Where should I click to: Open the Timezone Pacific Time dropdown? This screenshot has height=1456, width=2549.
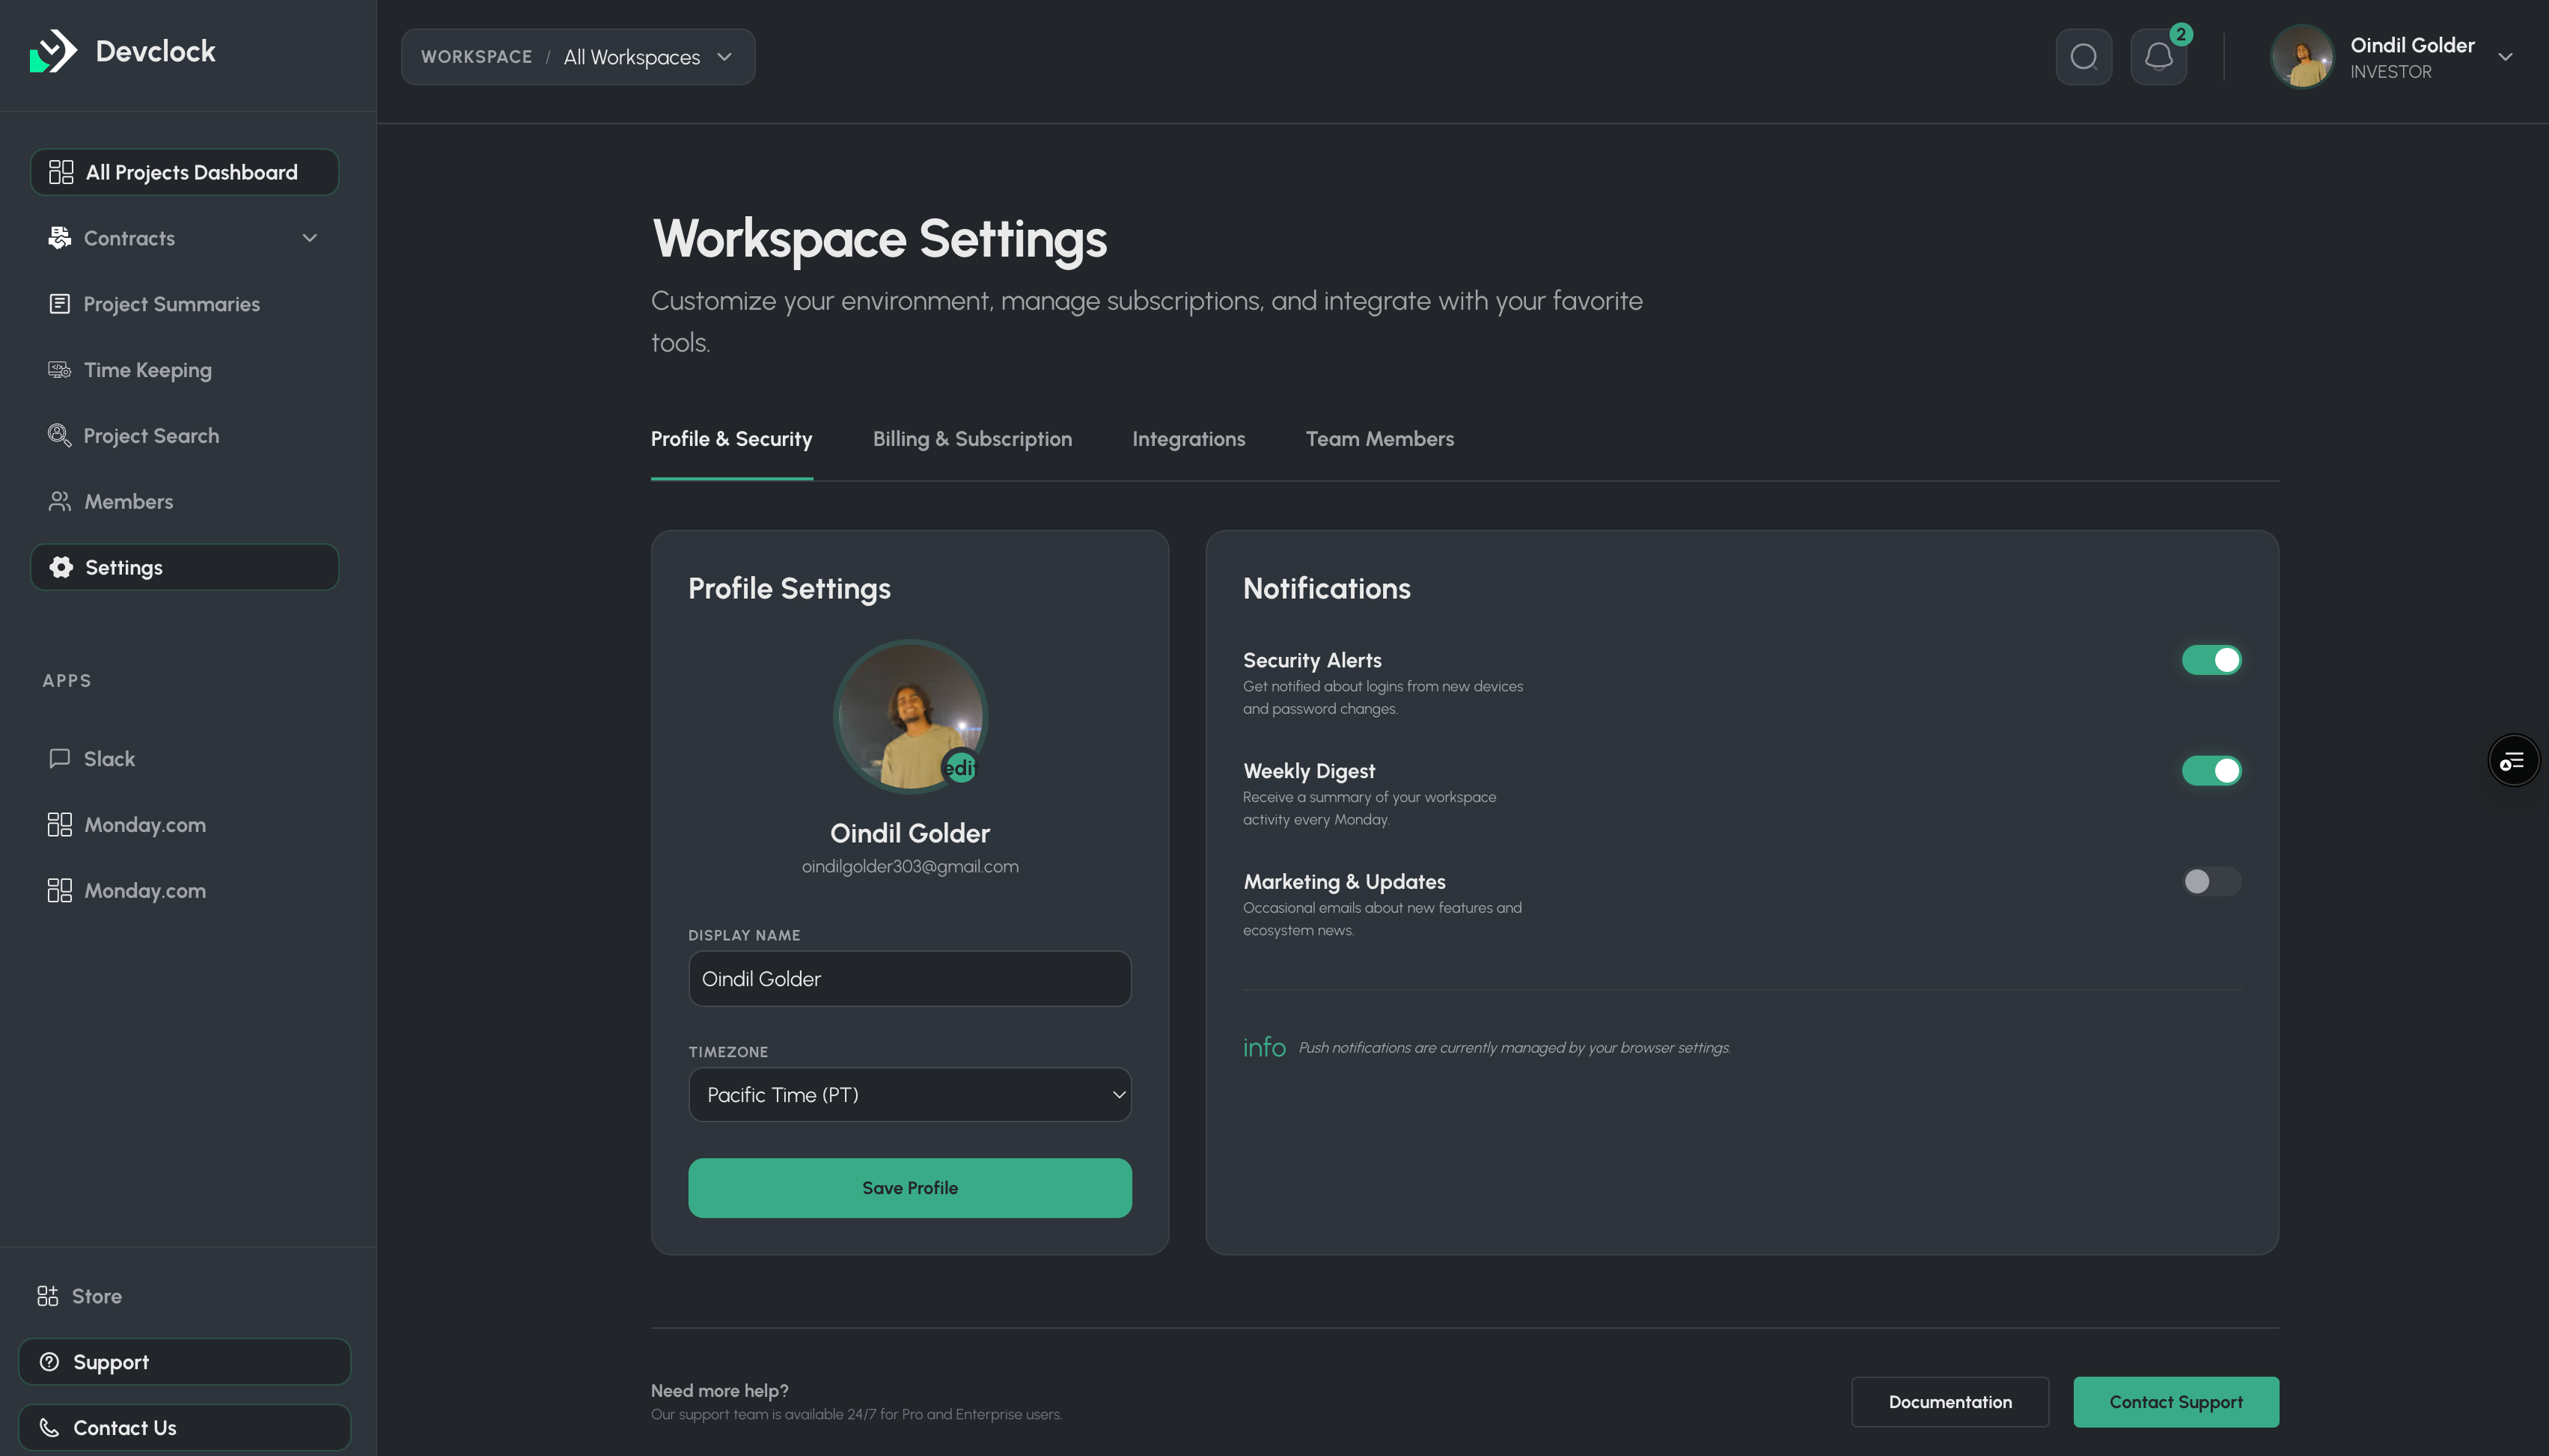click(909, 1095)
